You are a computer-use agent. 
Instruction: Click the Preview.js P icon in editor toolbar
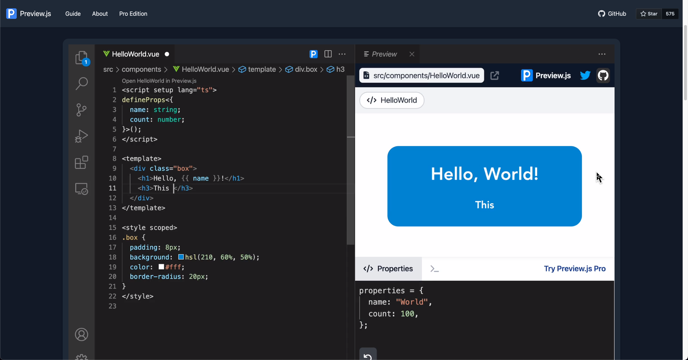click(x=314, y=54)
